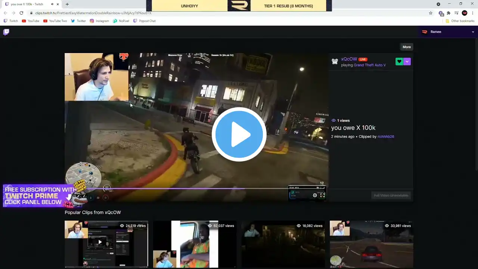Go back with the browser back arrow
Screen dimensions: 478x269
click(5, 13)
